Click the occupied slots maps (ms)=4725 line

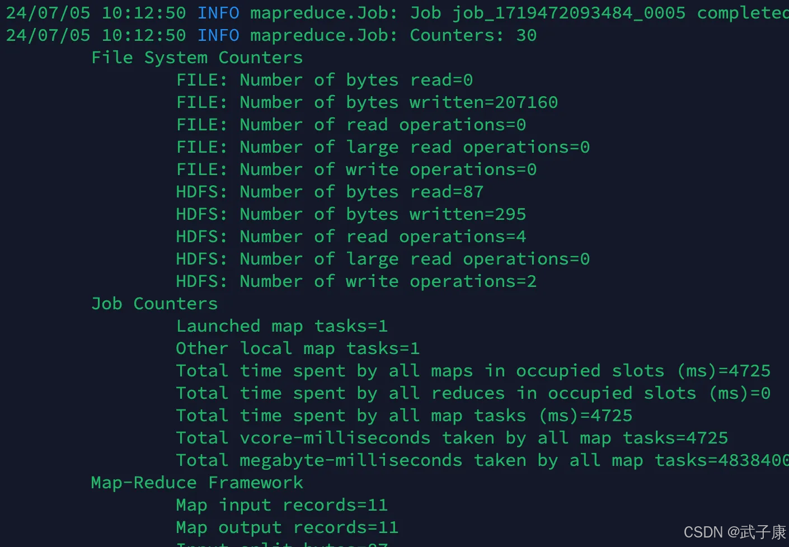[x=473, y=371]
